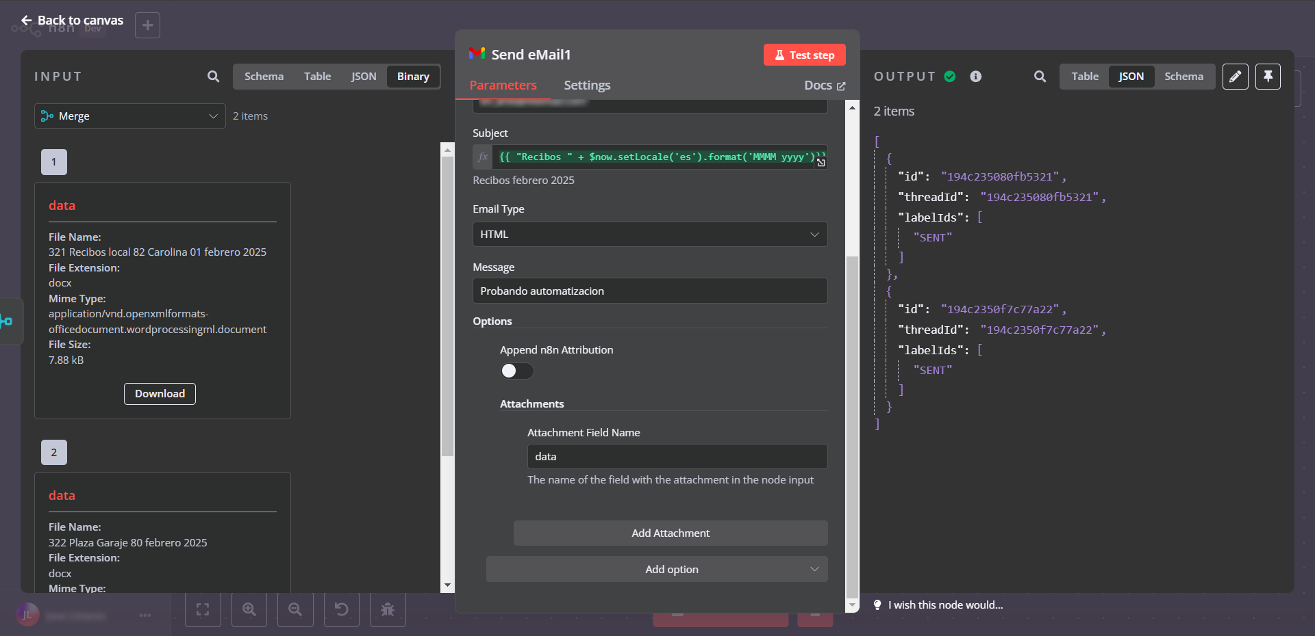Open the Merge input node dropdown
The image size is (1315, 636).
[x=130, y=116]
